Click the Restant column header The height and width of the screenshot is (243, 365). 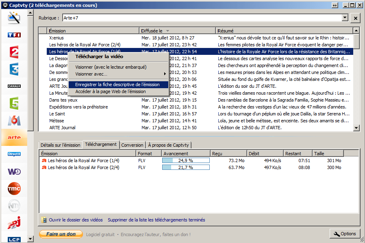pos(298,154)
